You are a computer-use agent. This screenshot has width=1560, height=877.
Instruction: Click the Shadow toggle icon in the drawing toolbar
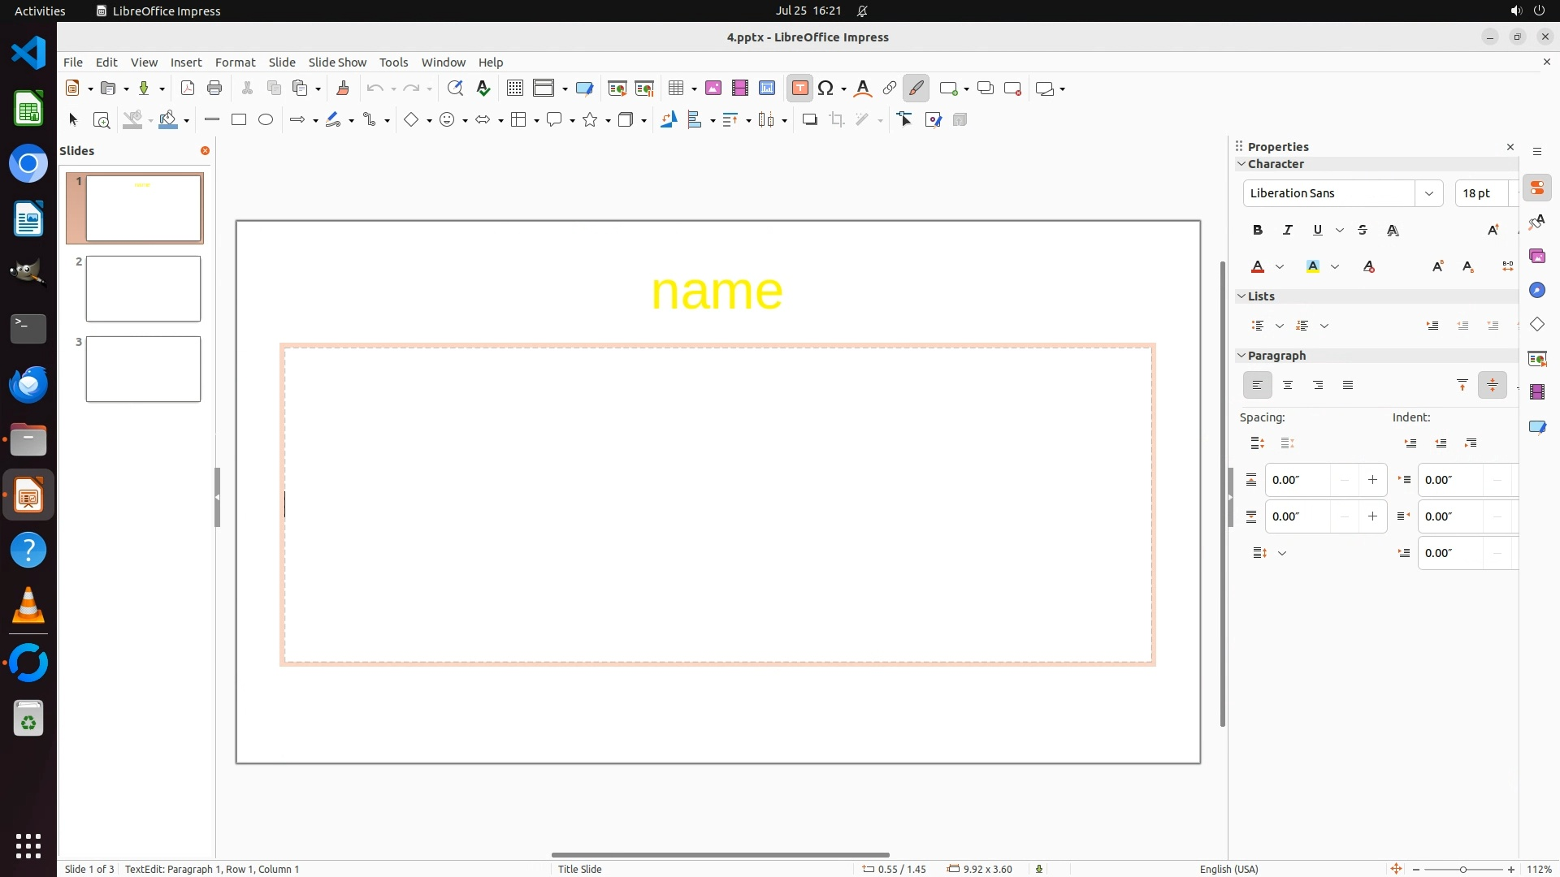pos(809,120)
